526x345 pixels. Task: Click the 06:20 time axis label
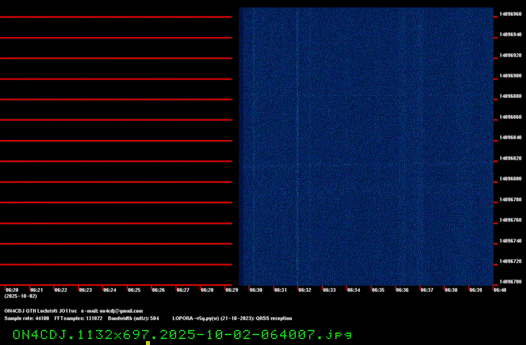(x=12, y=290)
